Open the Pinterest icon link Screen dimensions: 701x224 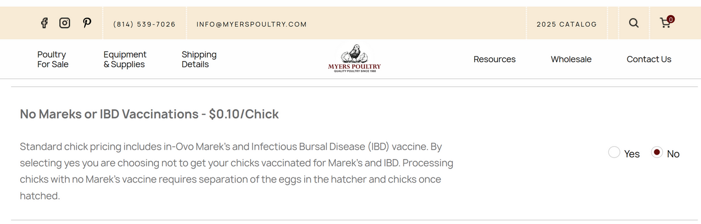[87, 23]
